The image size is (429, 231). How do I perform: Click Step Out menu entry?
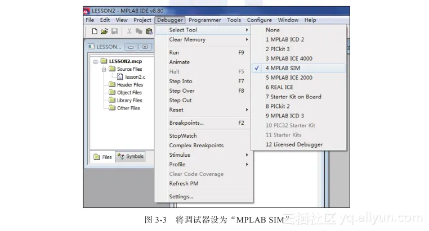click(204, 100)
